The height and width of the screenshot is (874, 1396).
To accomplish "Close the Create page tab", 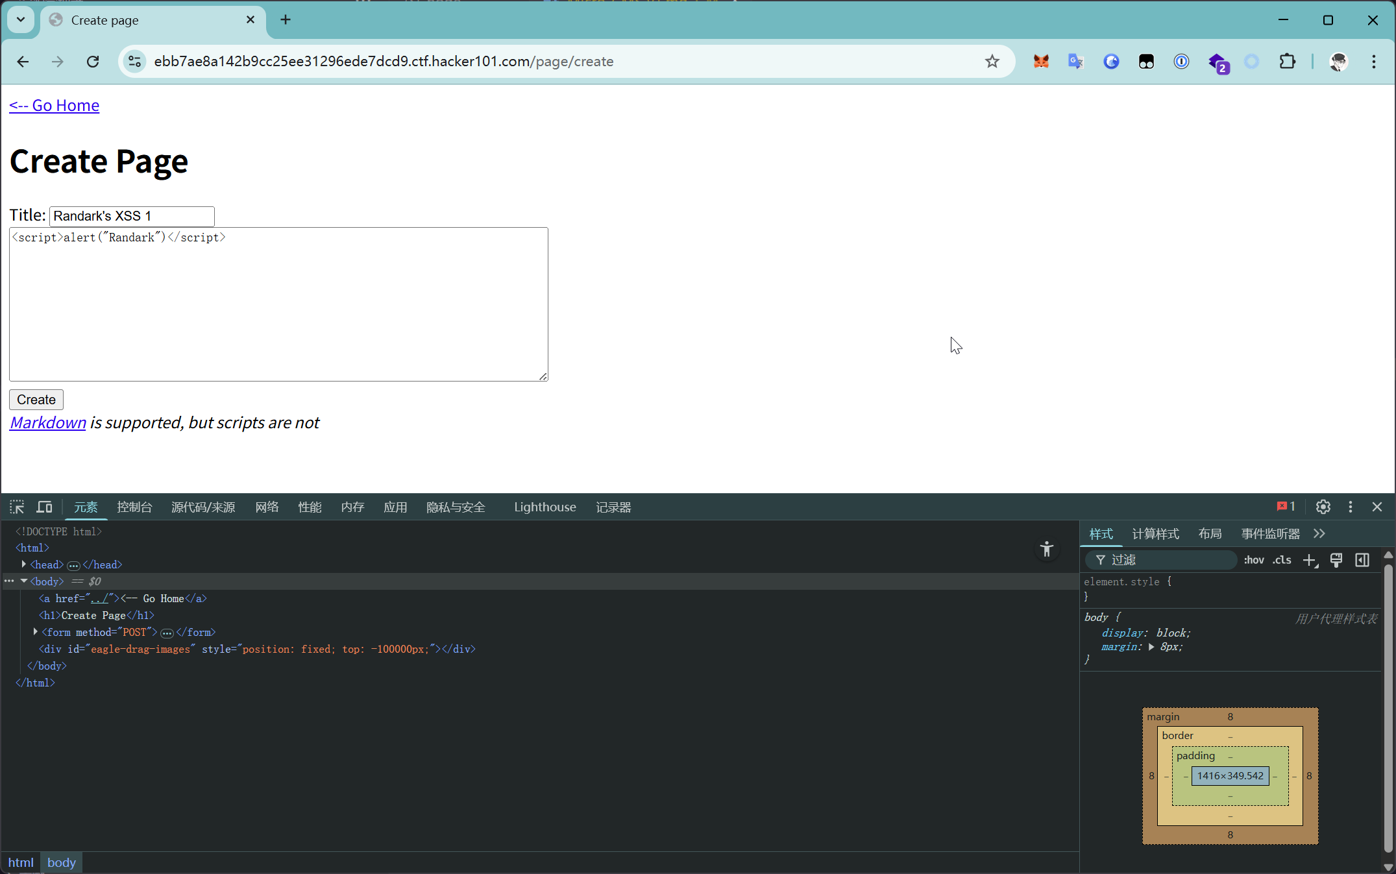I will (251, 20).
